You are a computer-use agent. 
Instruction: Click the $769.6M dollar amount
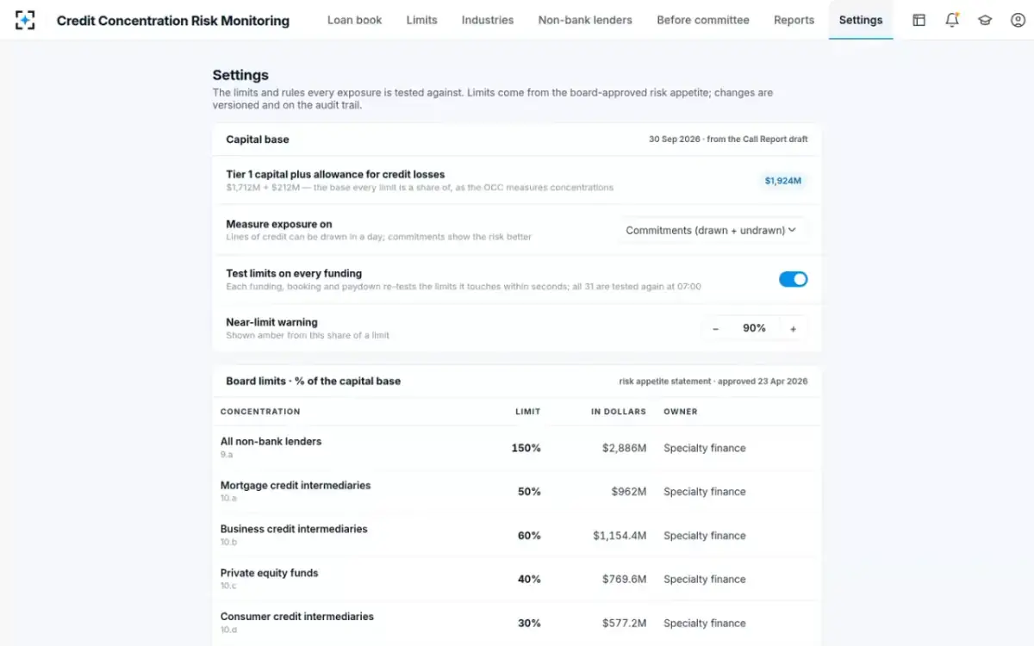(624, 580)
